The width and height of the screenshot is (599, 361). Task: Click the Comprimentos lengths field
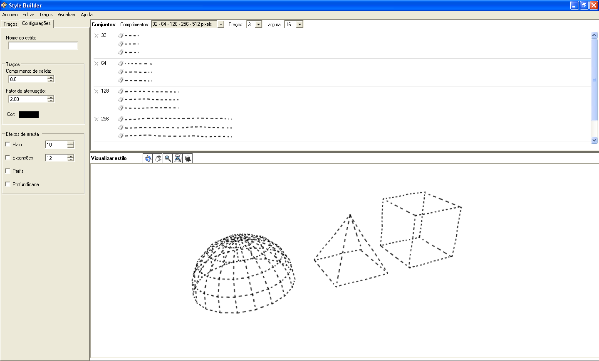184,24
